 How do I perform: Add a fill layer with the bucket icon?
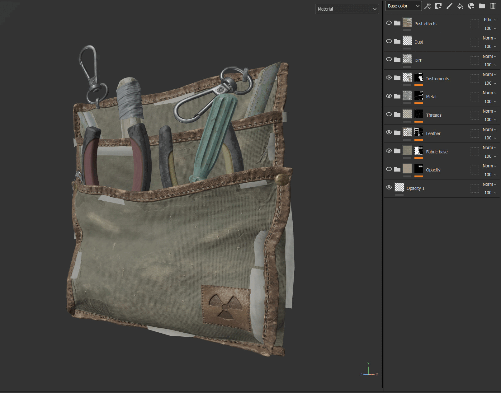[x=460, y=6]
